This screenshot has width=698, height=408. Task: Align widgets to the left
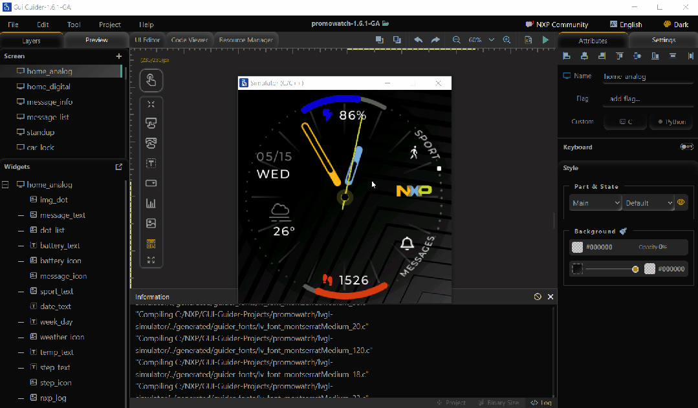(x=567, y=56)
